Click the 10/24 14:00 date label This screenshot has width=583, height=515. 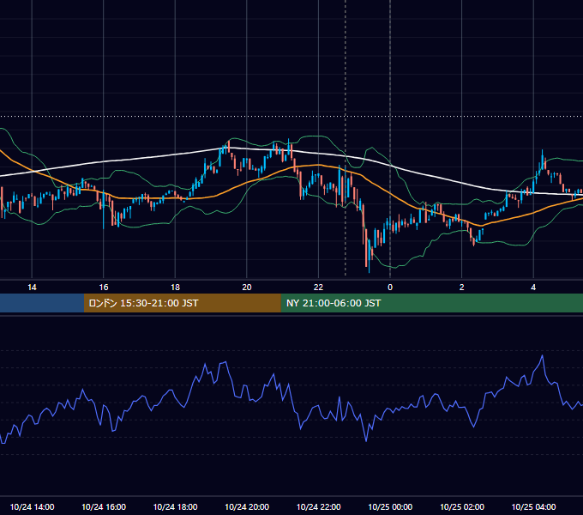[x=32, y=506]
